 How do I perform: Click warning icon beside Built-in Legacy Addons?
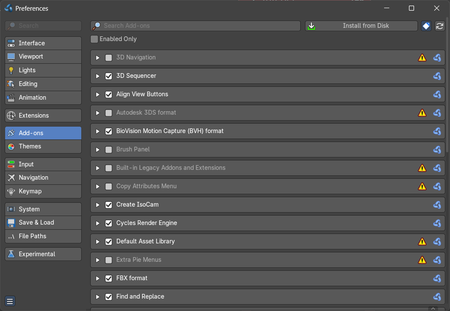click(422, 168)
